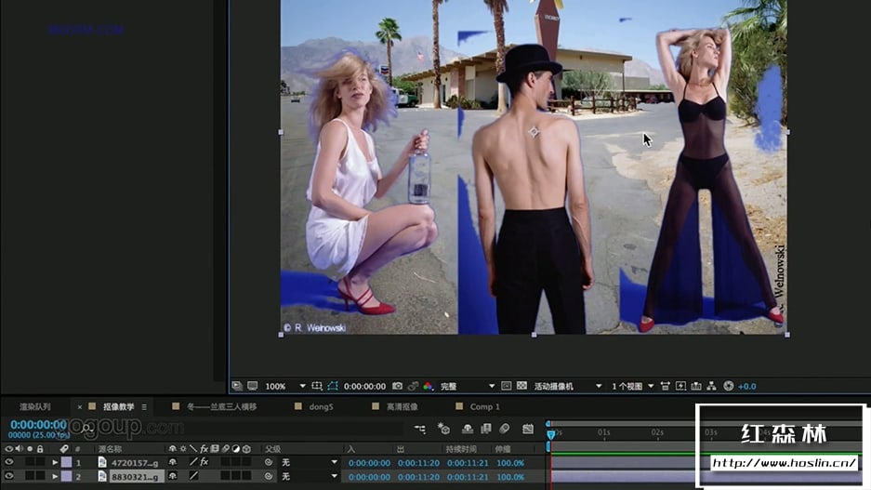Take a snapshot with the camera icon
The width and height of the screenshot is (871, 490).
[x=397, y=386]
